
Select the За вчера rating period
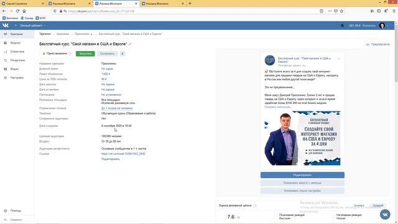click(x=359, y=205)
